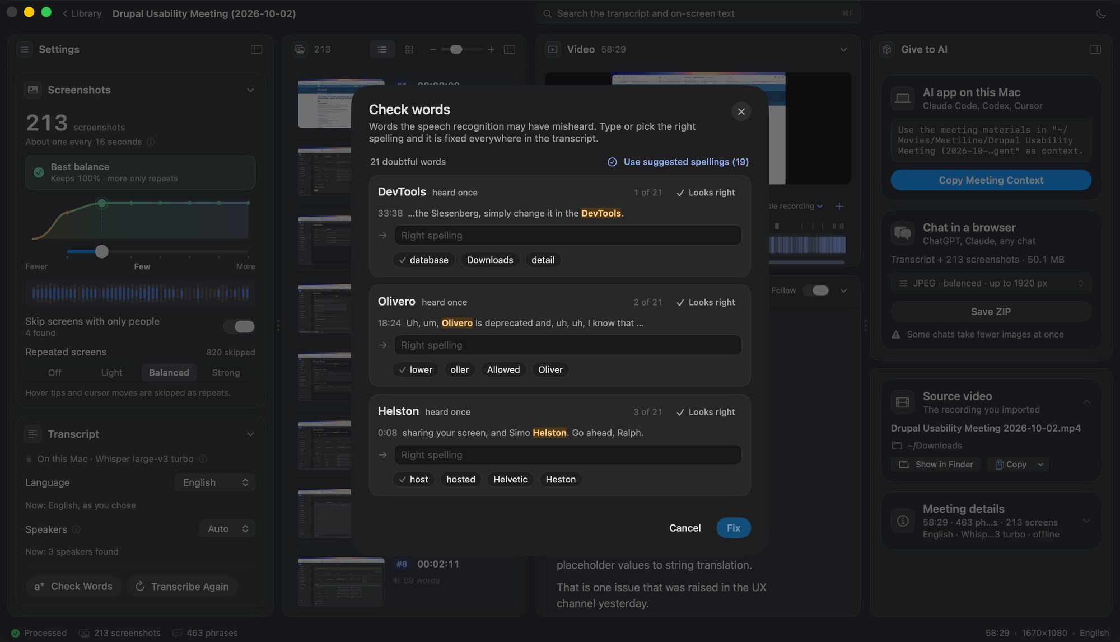1120x642 pixels.
Task: Switch screenshots to list view
Action: pos(382,49)
